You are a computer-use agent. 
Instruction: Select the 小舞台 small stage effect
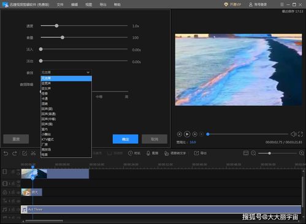(66, 135)
